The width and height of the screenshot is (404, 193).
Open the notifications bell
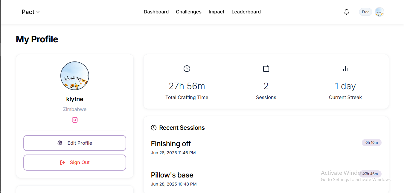pos(347,12)
